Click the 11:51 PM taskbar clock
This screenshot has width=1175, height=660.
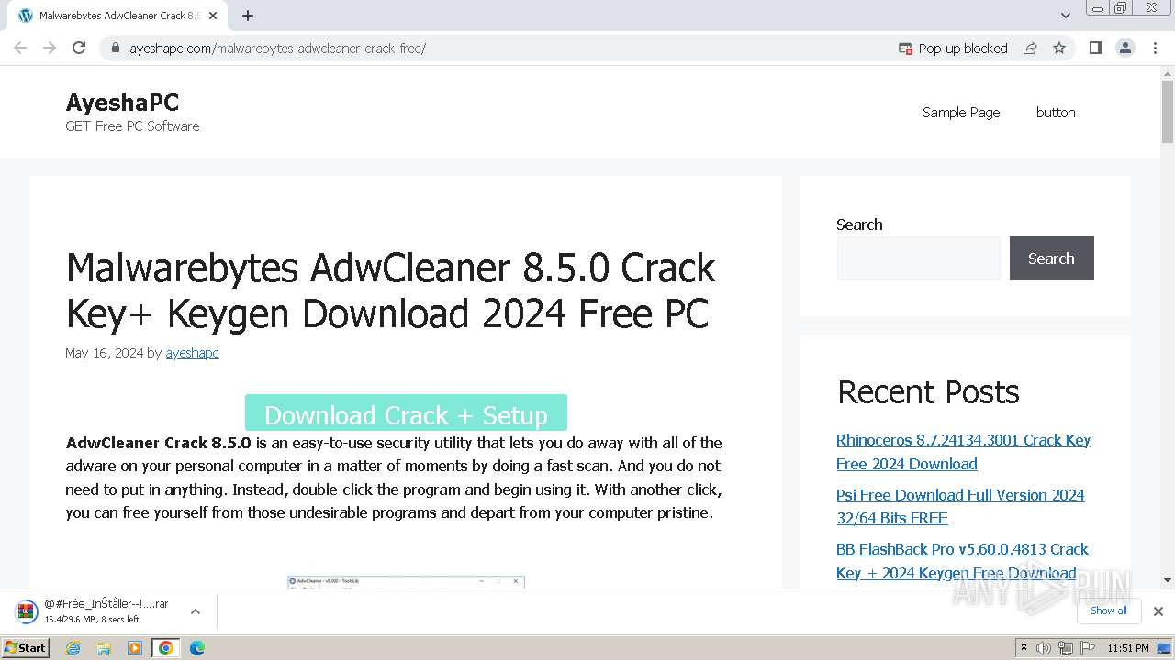pos(1128,648)
